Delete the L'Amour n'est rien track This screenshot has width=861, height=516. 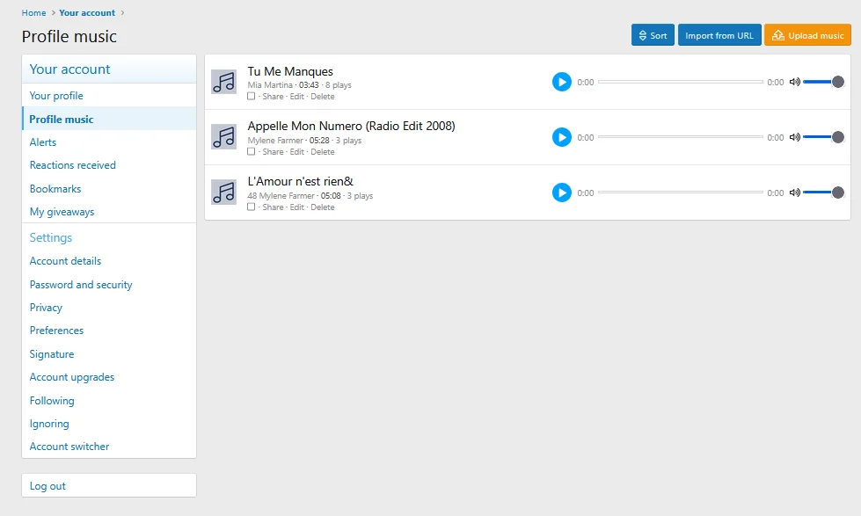click(323, 207)
